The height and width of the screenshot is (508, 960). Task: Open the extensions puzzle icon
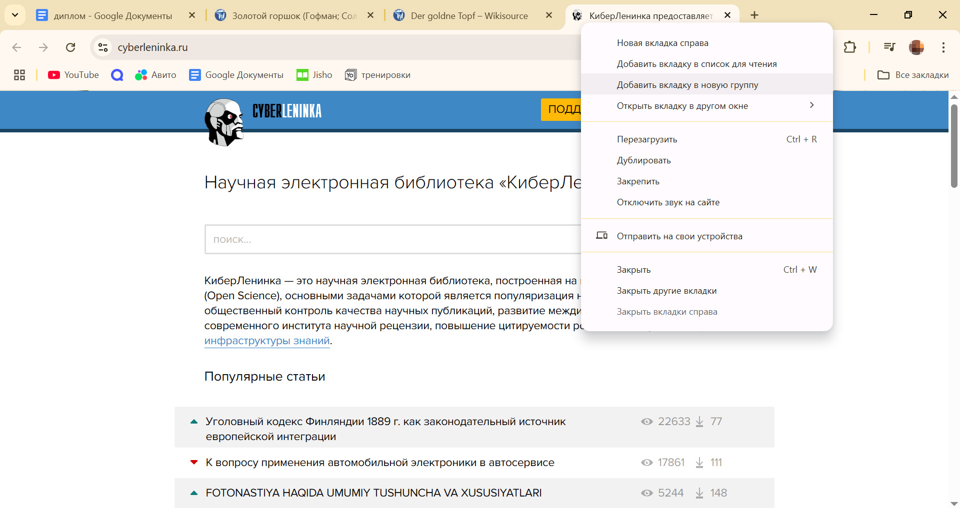coord(850,47)
